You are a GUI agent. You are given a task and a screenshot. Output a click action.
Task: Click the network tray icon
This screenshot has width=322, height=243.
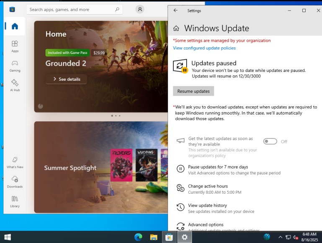point(288,237)
